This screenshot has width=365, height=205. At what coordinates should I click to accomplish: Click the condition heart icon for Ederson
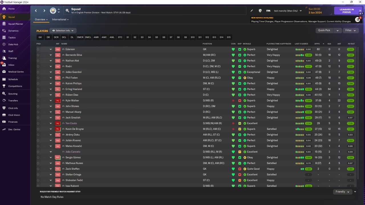[233, 49]
